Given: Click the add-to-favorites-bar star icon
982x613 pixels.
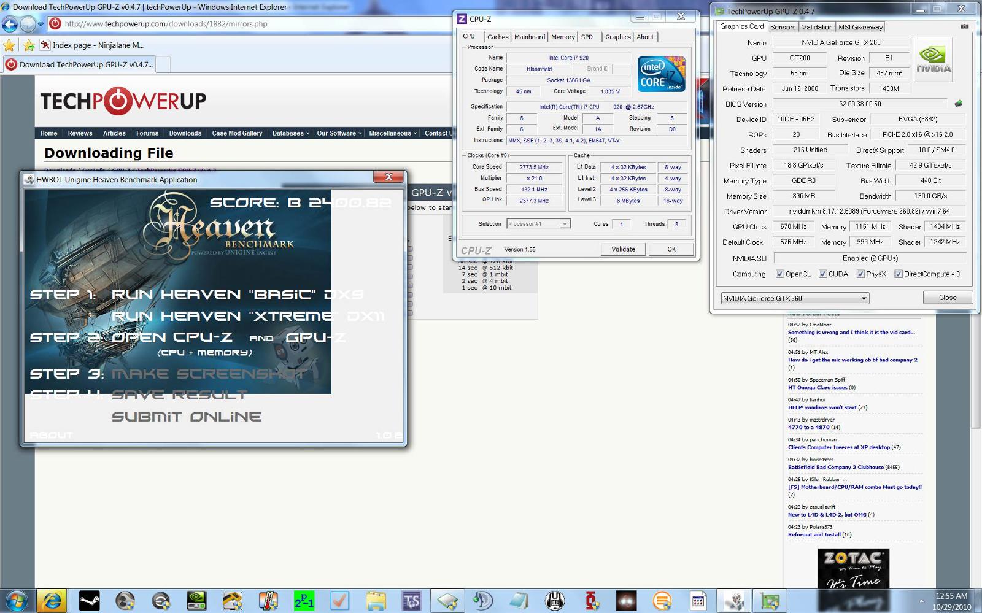Looking at the screenshot, I should pyautogui.click(x=29, y=45).
